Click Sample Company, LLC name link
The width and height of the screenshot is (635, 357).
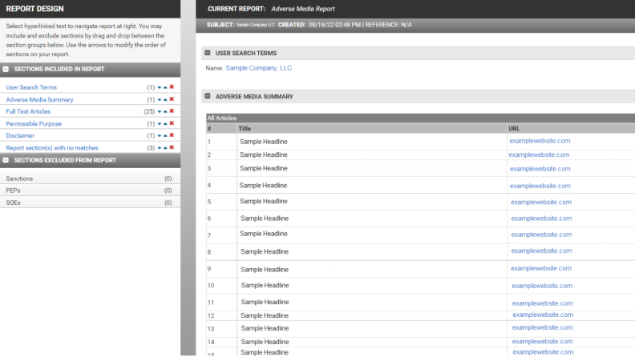pyautogui.click(x=259, y=68)
